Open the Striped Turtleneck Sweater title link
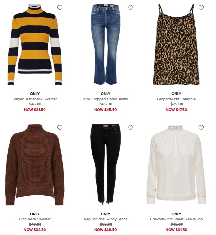 [35, 99]
